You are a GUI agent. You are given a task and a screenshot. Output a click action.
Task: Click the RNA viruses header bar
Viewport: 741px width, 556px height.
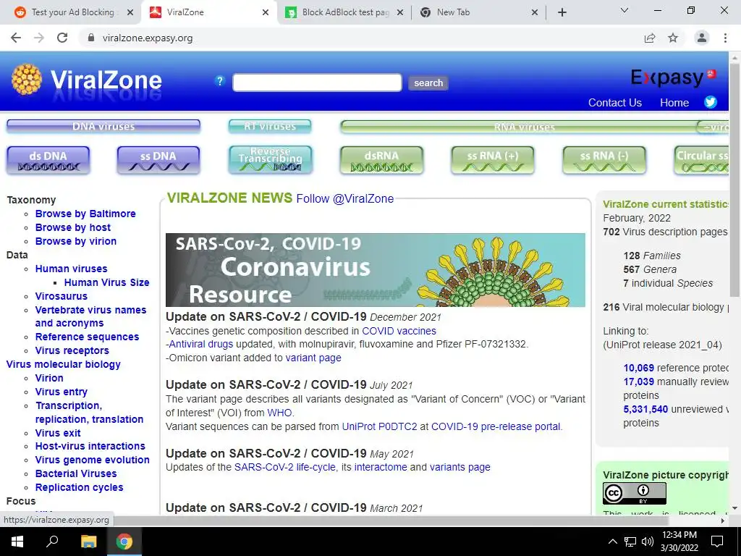tap(525, 127)
